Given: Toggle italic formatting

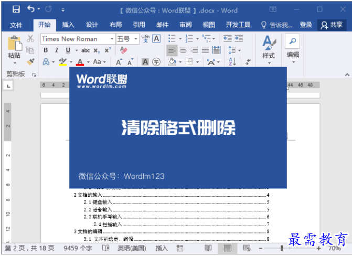Looking at the screenshot, I should [x=57, y=50].
